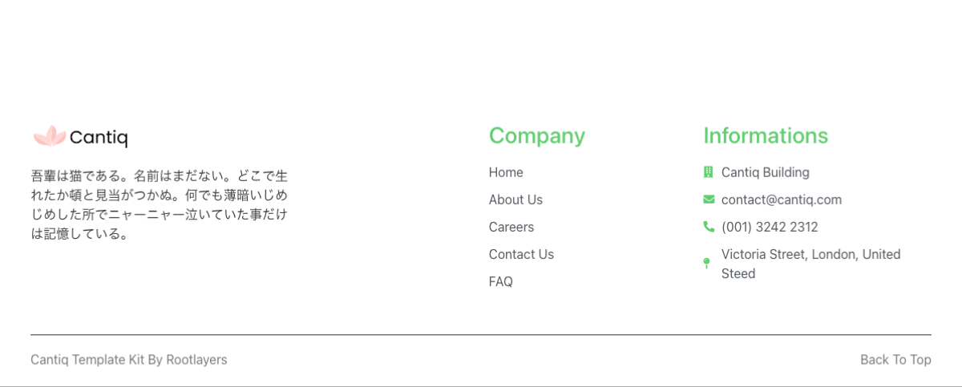The image size is (962, 387).
Task: Click the green building icon
Action: [x=708, y=172]
